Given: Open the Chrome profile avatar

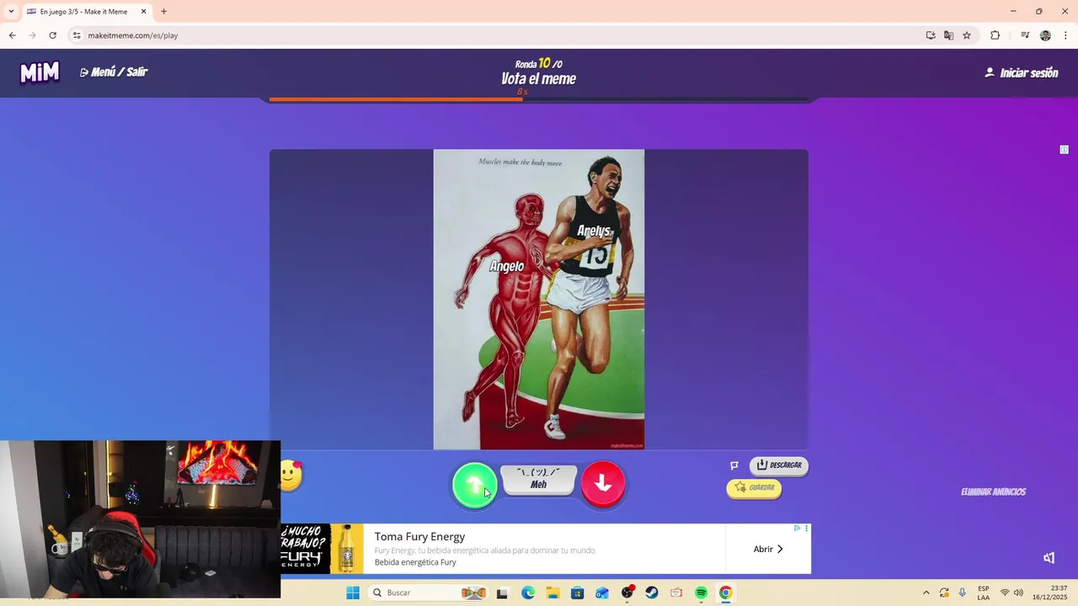Looking at the screenshot, I should click(1045, 35).
